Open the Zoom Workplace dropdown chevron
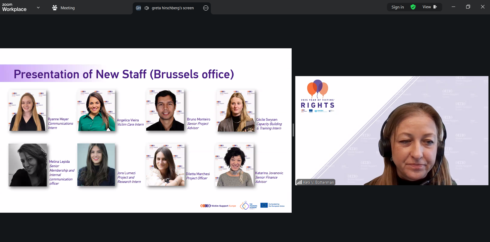Viewport: 490px width, 242px height. click(x=38, y=7)
